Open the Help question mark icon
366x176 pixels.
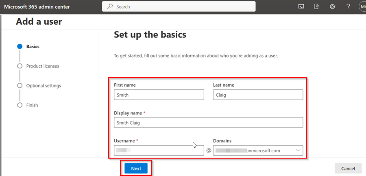348,6
